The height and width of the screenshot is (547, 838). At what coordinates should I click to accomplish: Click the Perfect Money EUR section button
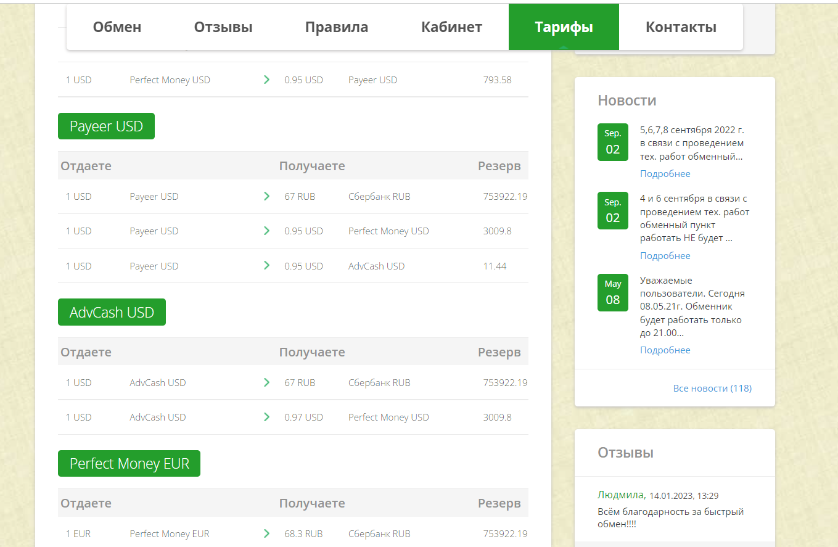129,464
